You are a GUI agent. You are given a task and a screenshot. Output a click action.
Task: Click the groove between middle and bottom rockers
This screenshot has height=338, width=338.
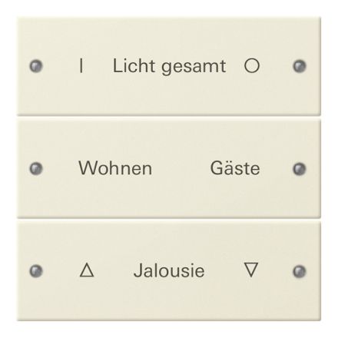point(169,220)
